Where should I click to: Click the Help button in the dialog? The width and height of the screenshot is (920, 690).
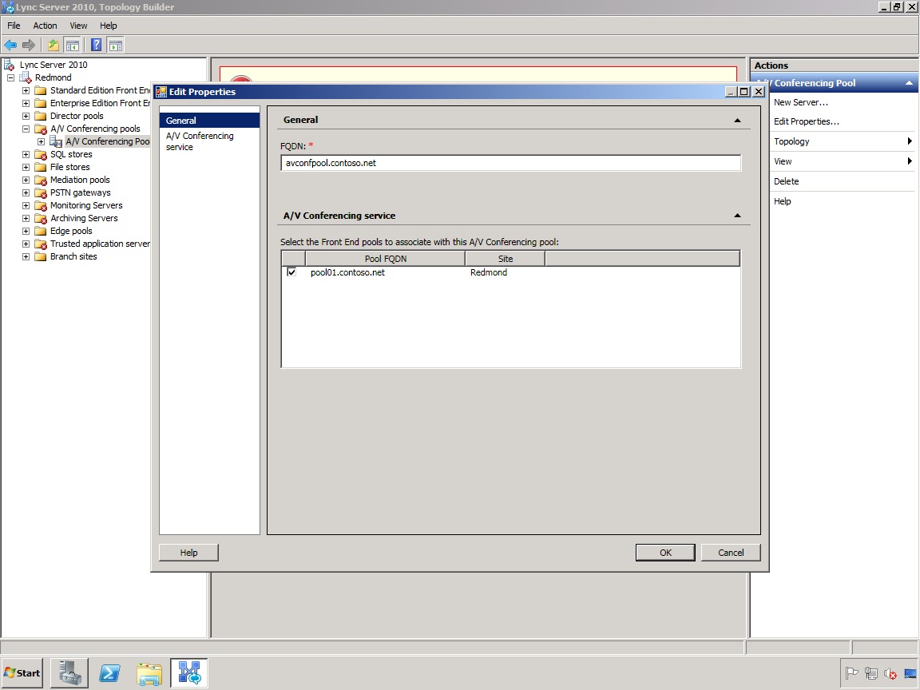[189, 553]
